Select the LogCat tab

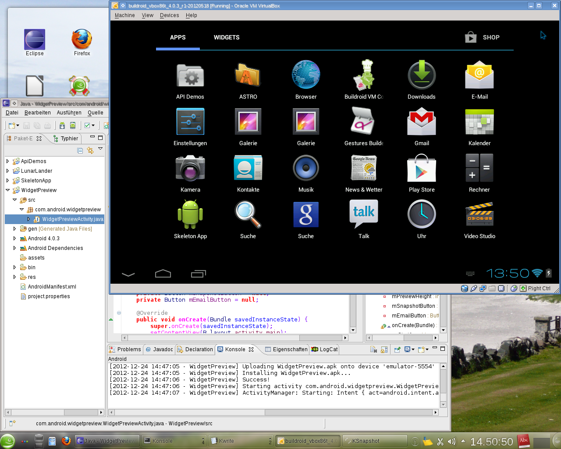tap(325, 349)
